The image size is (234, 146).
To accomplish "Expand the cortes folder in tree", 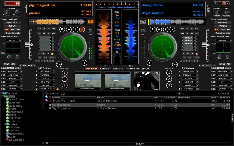I will (5, 124).
